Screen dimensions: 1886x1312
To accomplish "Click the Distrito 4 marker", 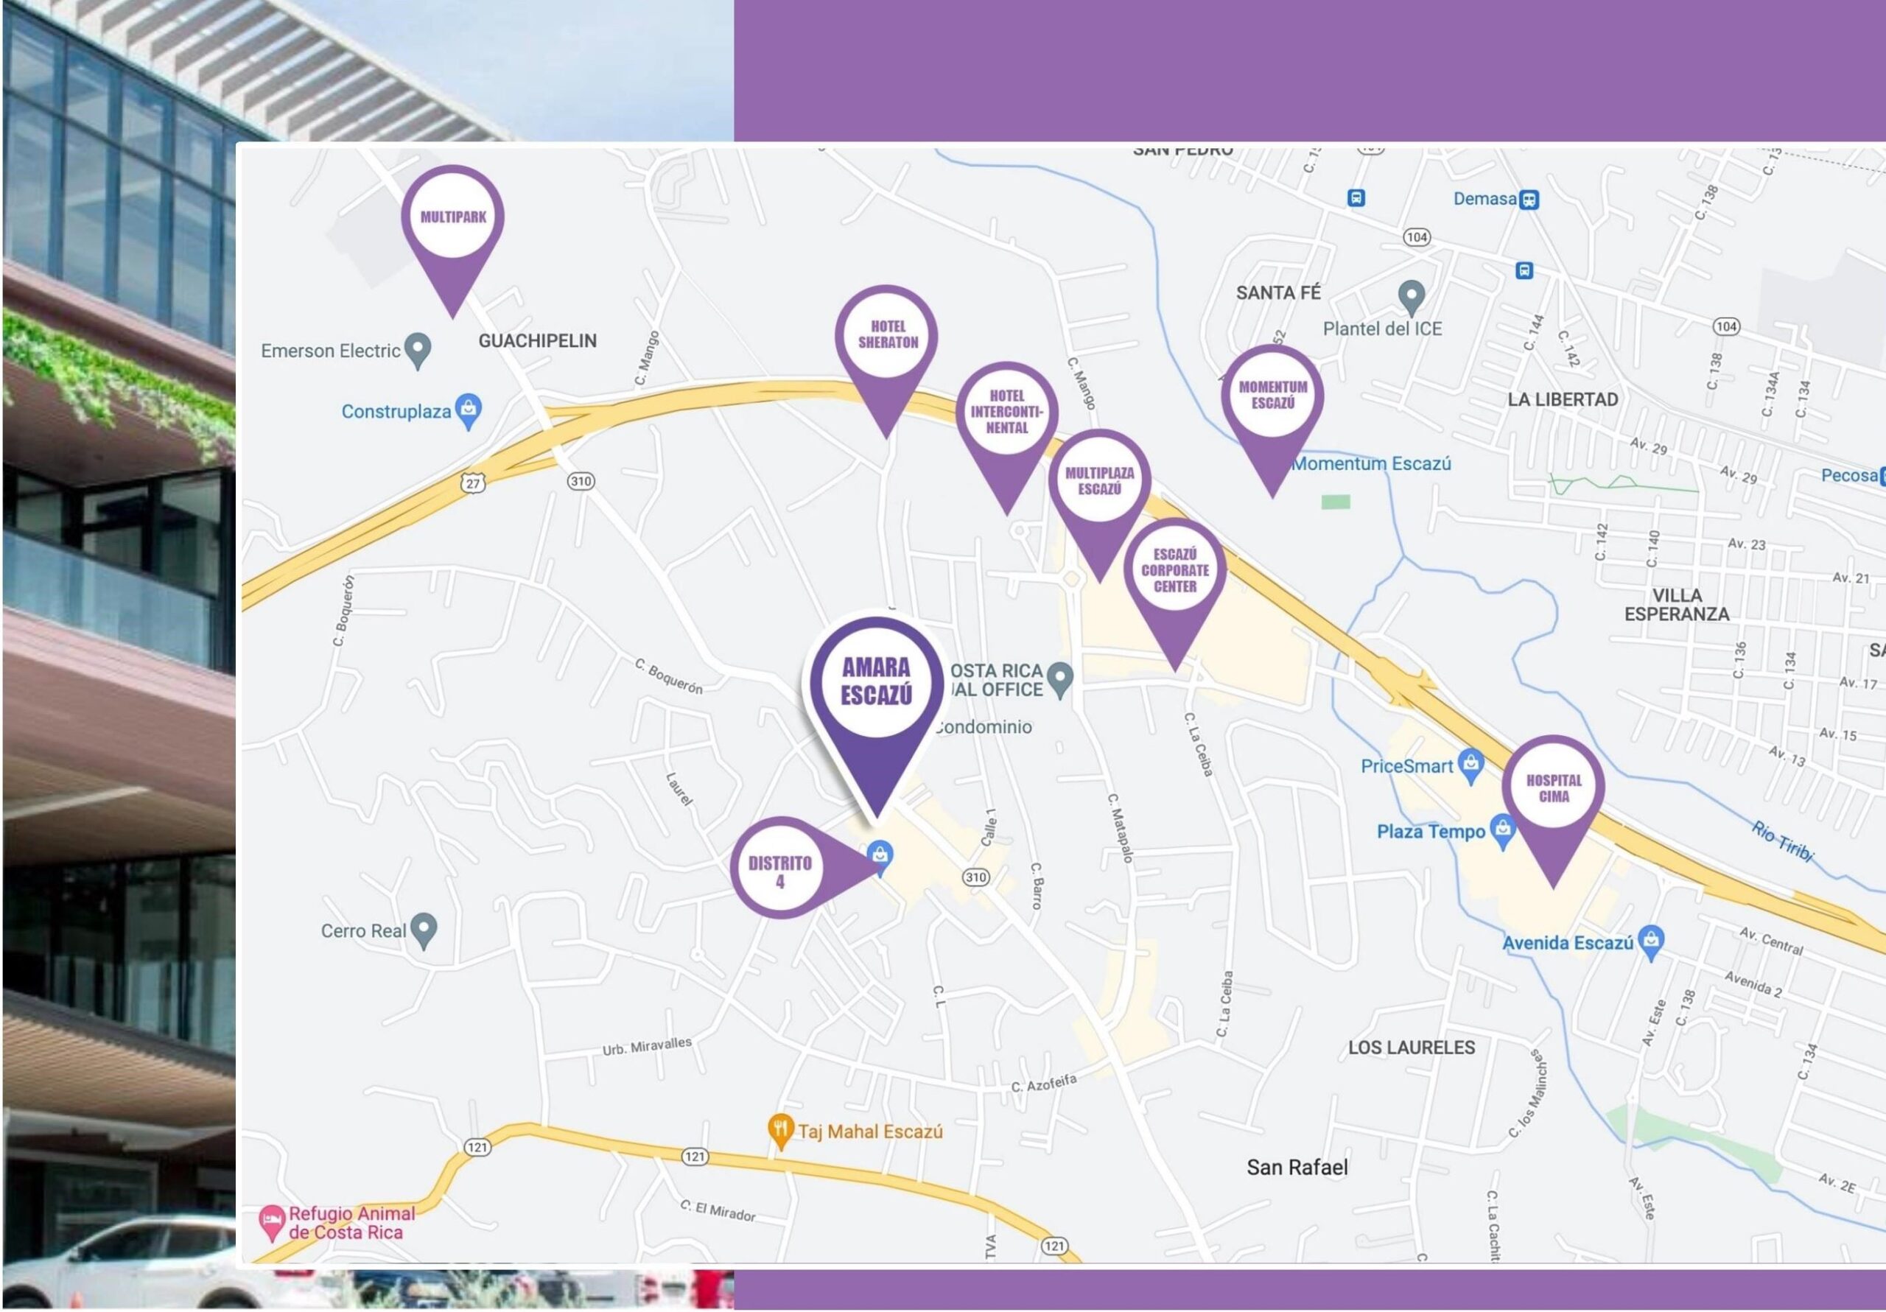I will tap(801, 867).
